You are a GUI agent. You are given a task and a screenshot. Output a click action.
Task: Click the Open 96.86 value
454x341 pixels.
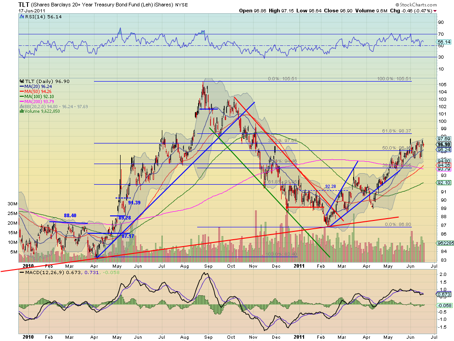pos(253,11)
